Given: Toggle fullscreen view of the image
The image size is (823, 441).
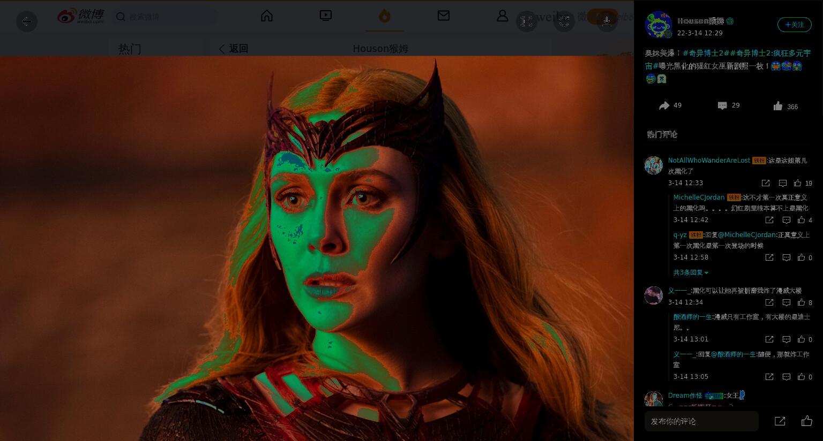Looking at the screenshot, I should tap(527, 21).
